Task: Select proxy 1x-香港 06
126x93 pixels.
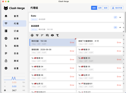Action: coord(53,77)
